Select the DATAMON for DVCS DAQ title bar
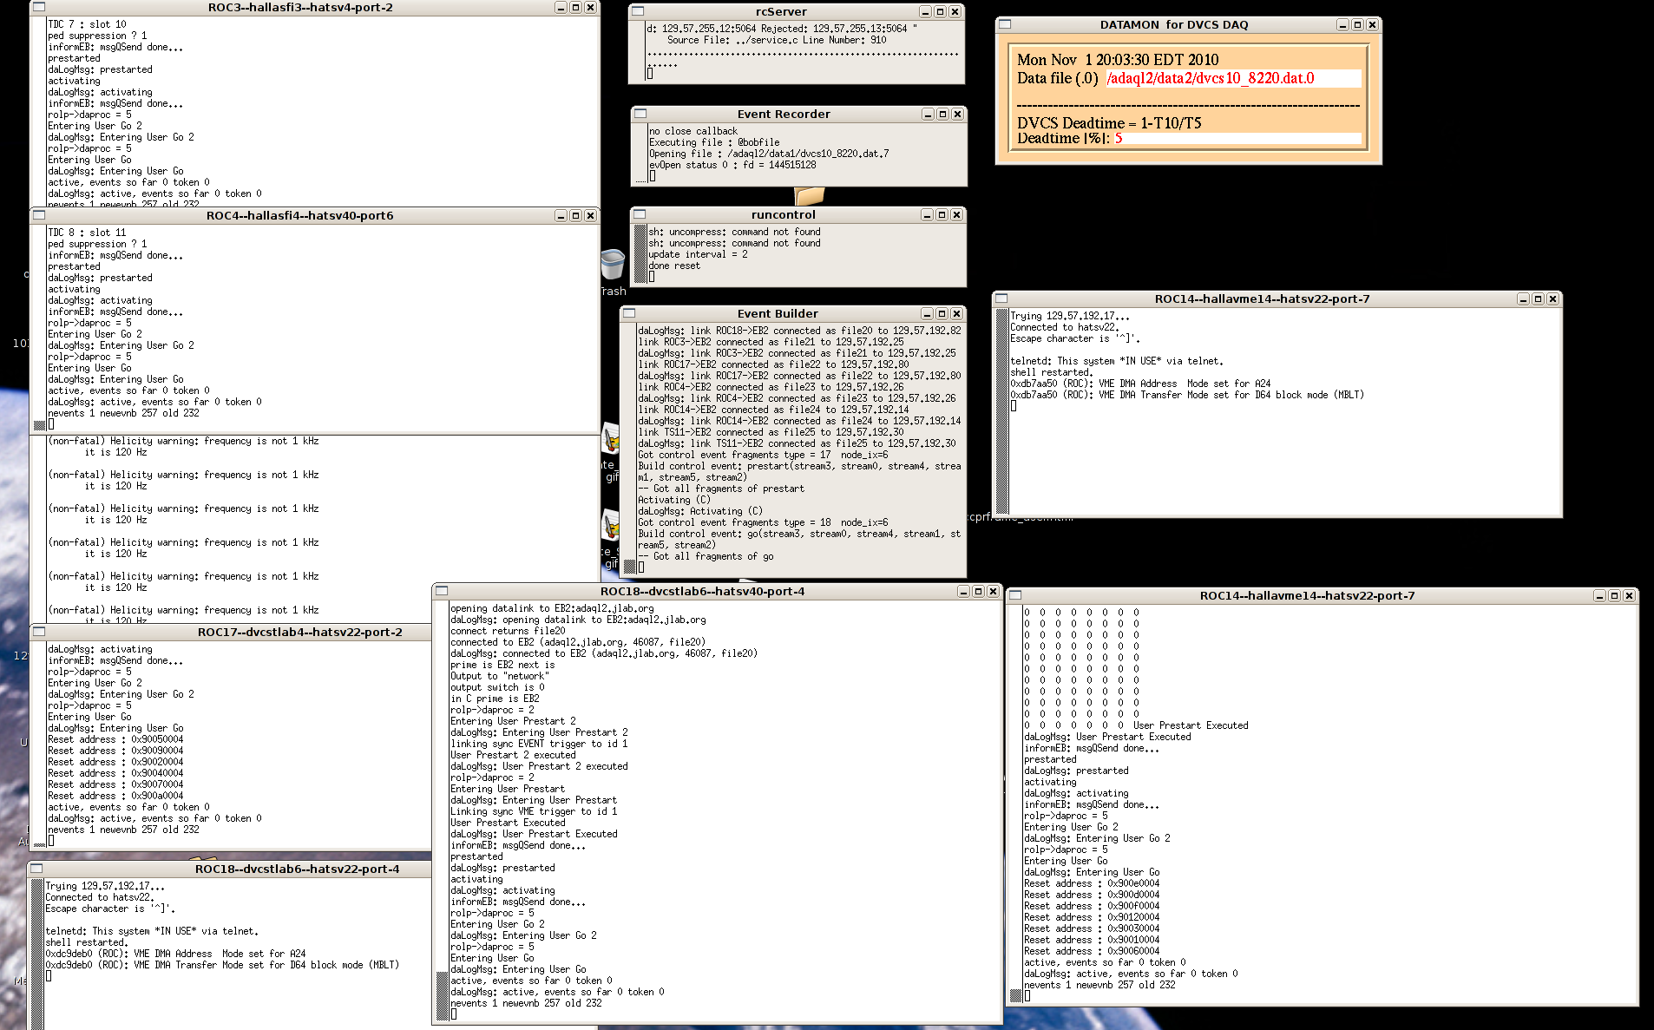1654x1030 pixels. click(1174, 25)
